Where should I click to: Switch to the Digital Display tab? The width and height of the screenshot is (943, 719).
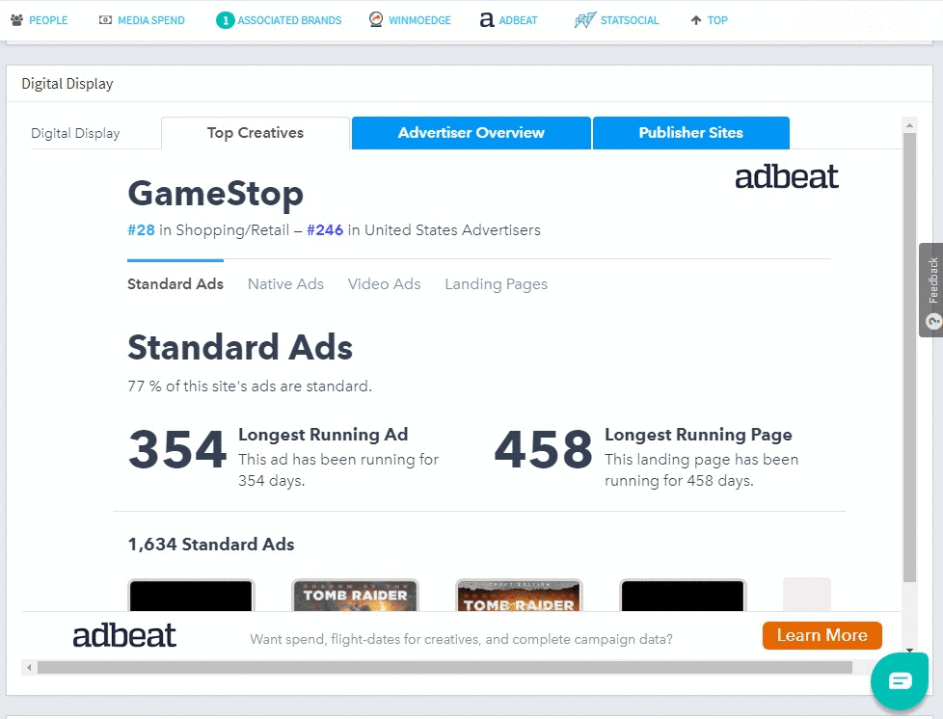[75, 133]
